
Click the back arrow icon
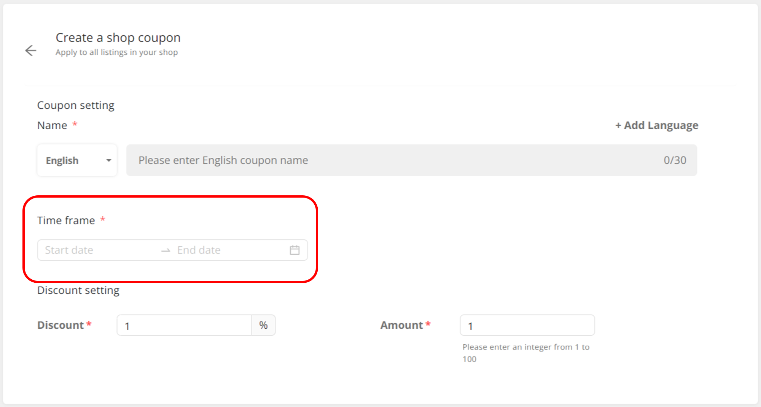point(31,51)
